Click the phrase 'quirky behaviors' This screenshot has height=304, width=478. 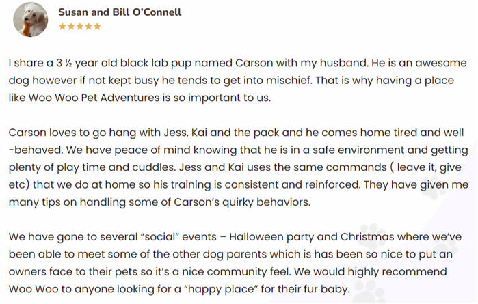[x=267, y=202]
